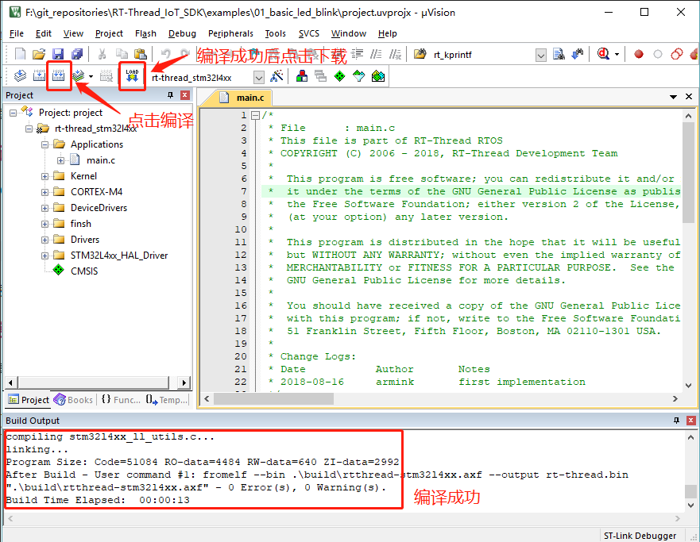Open a file using the Open folder icon
This screenshot has width=700, height=542.
[x=39, y=54]
